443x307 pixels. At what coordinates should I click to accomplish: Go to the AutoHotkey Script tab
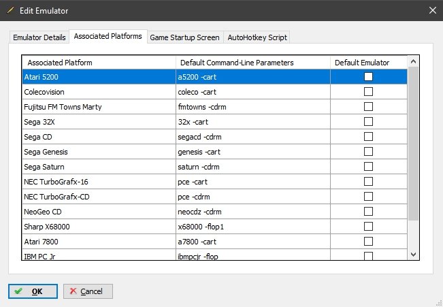point(257,37)
